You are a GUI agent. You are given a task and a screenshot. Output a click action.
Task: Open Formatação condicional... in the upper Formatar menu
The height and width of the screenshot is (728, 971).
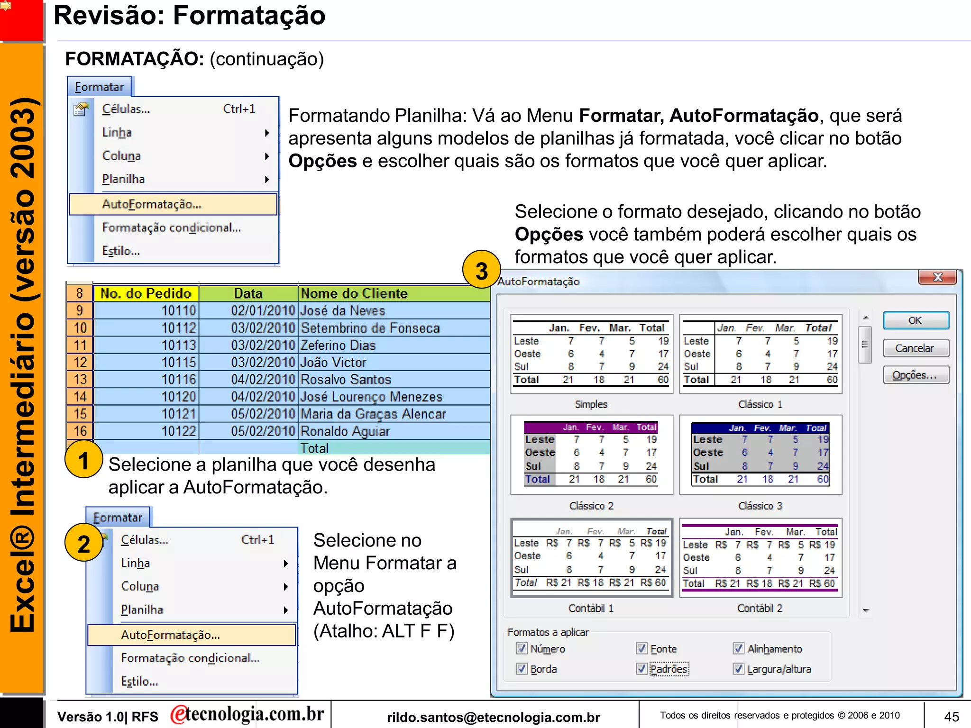172,227
